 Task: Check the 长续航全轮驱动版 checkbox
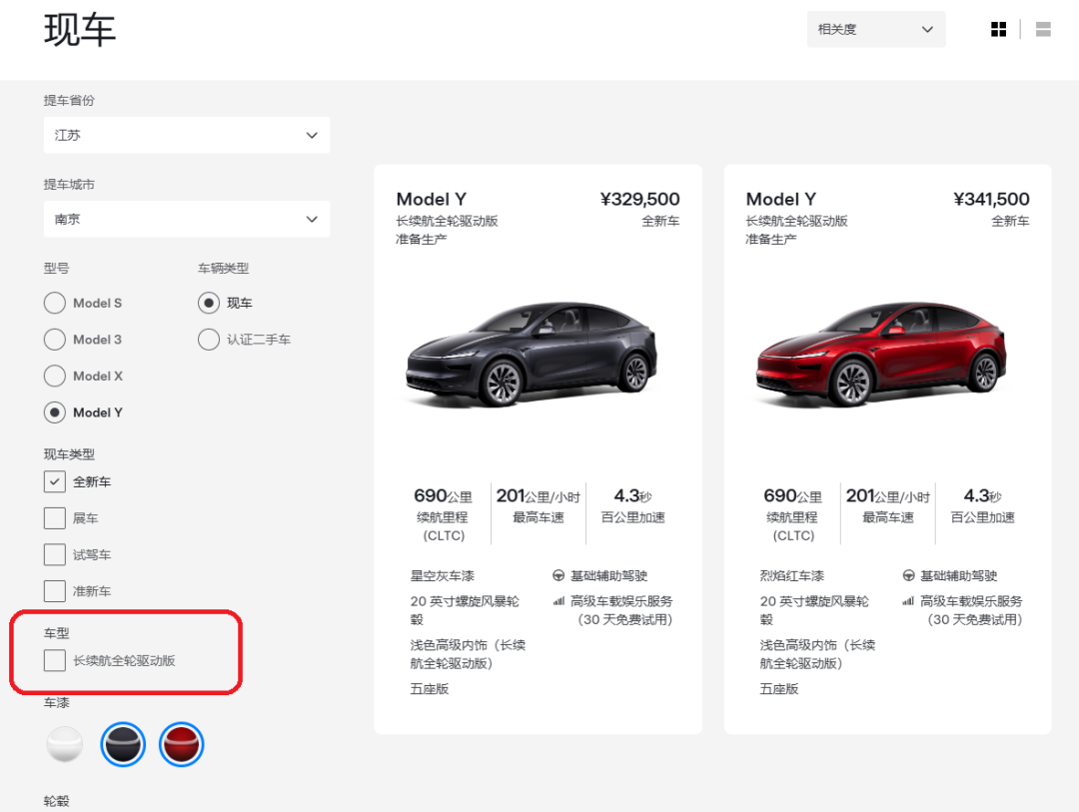pos(54,660)
